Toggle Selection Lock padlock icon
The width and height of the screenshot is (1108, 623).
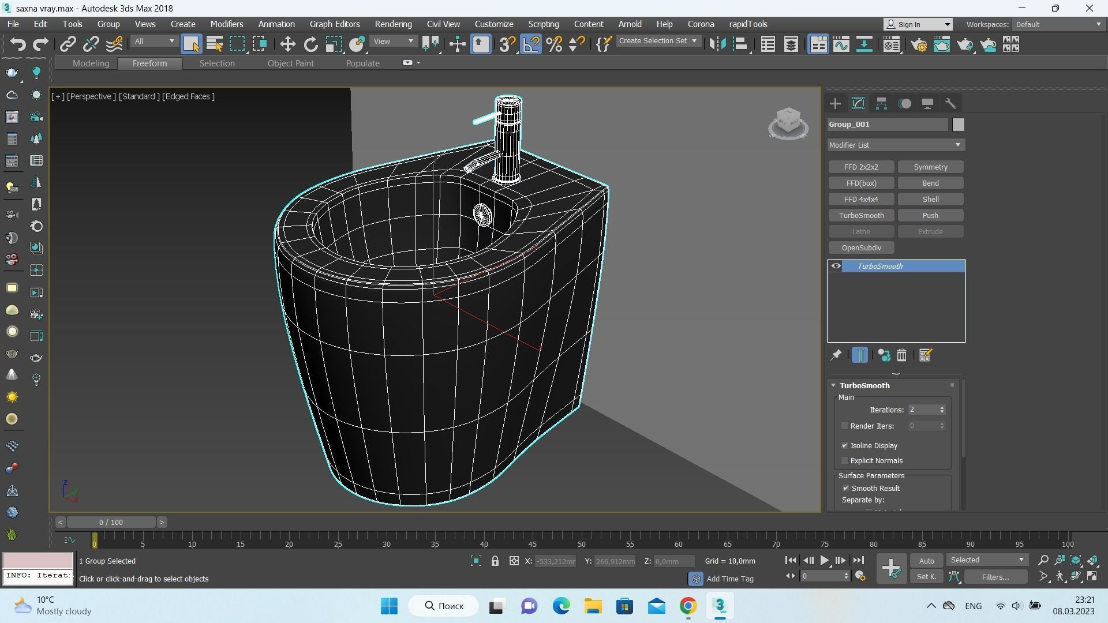click(x=495, y=561)
